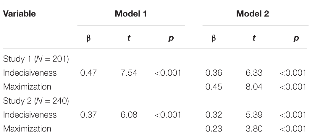Select the t subheader under Model 2
Screen dimensions: 312x135
click(x=254, y=38)
